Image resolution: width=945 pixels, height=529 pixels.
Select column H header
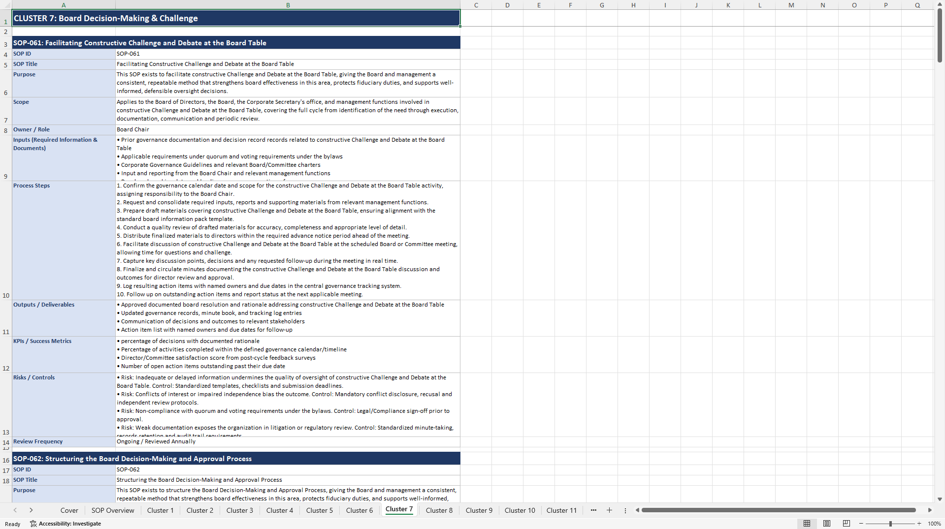tap(633, 5)
